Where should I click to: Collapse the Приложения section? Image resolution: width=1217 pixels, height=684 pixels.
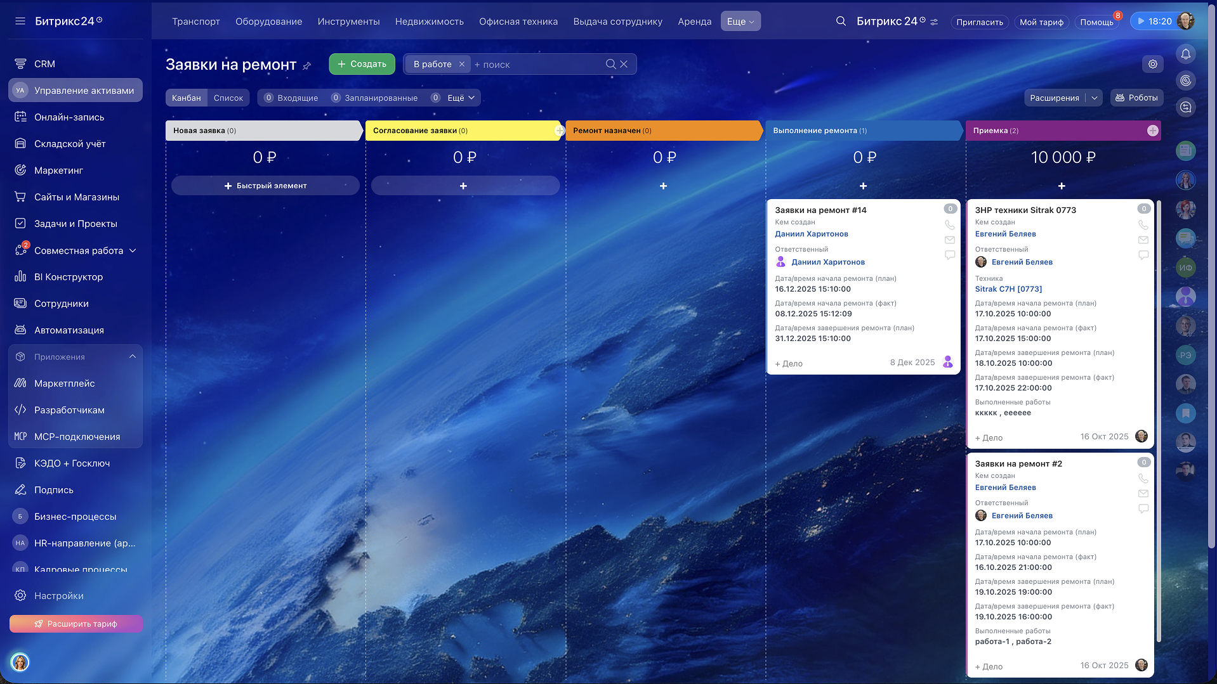133,357
